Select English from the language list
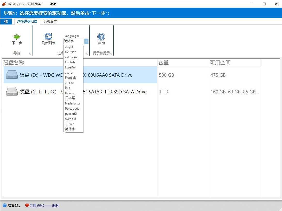Image resolution: width=282 pixels, height=211 pixels. pyautogui.click(x=70, y=62)
